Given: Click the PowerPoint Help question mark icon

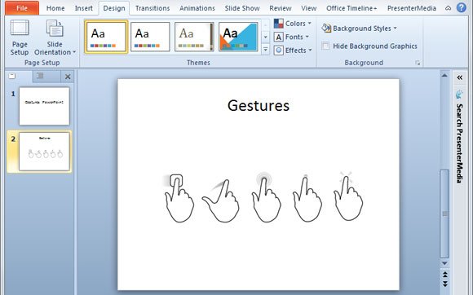Looking at the screenshot, I should [462, 8].
